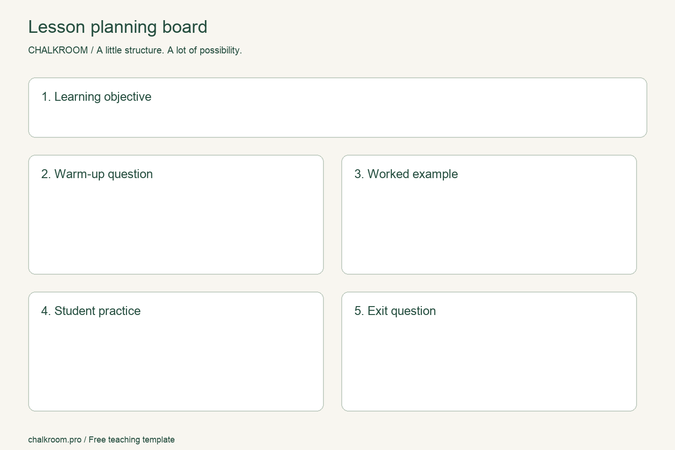Select the '2. Warm-up question' card
This screenshot has height=450, width=675.
tap(176, 215)
